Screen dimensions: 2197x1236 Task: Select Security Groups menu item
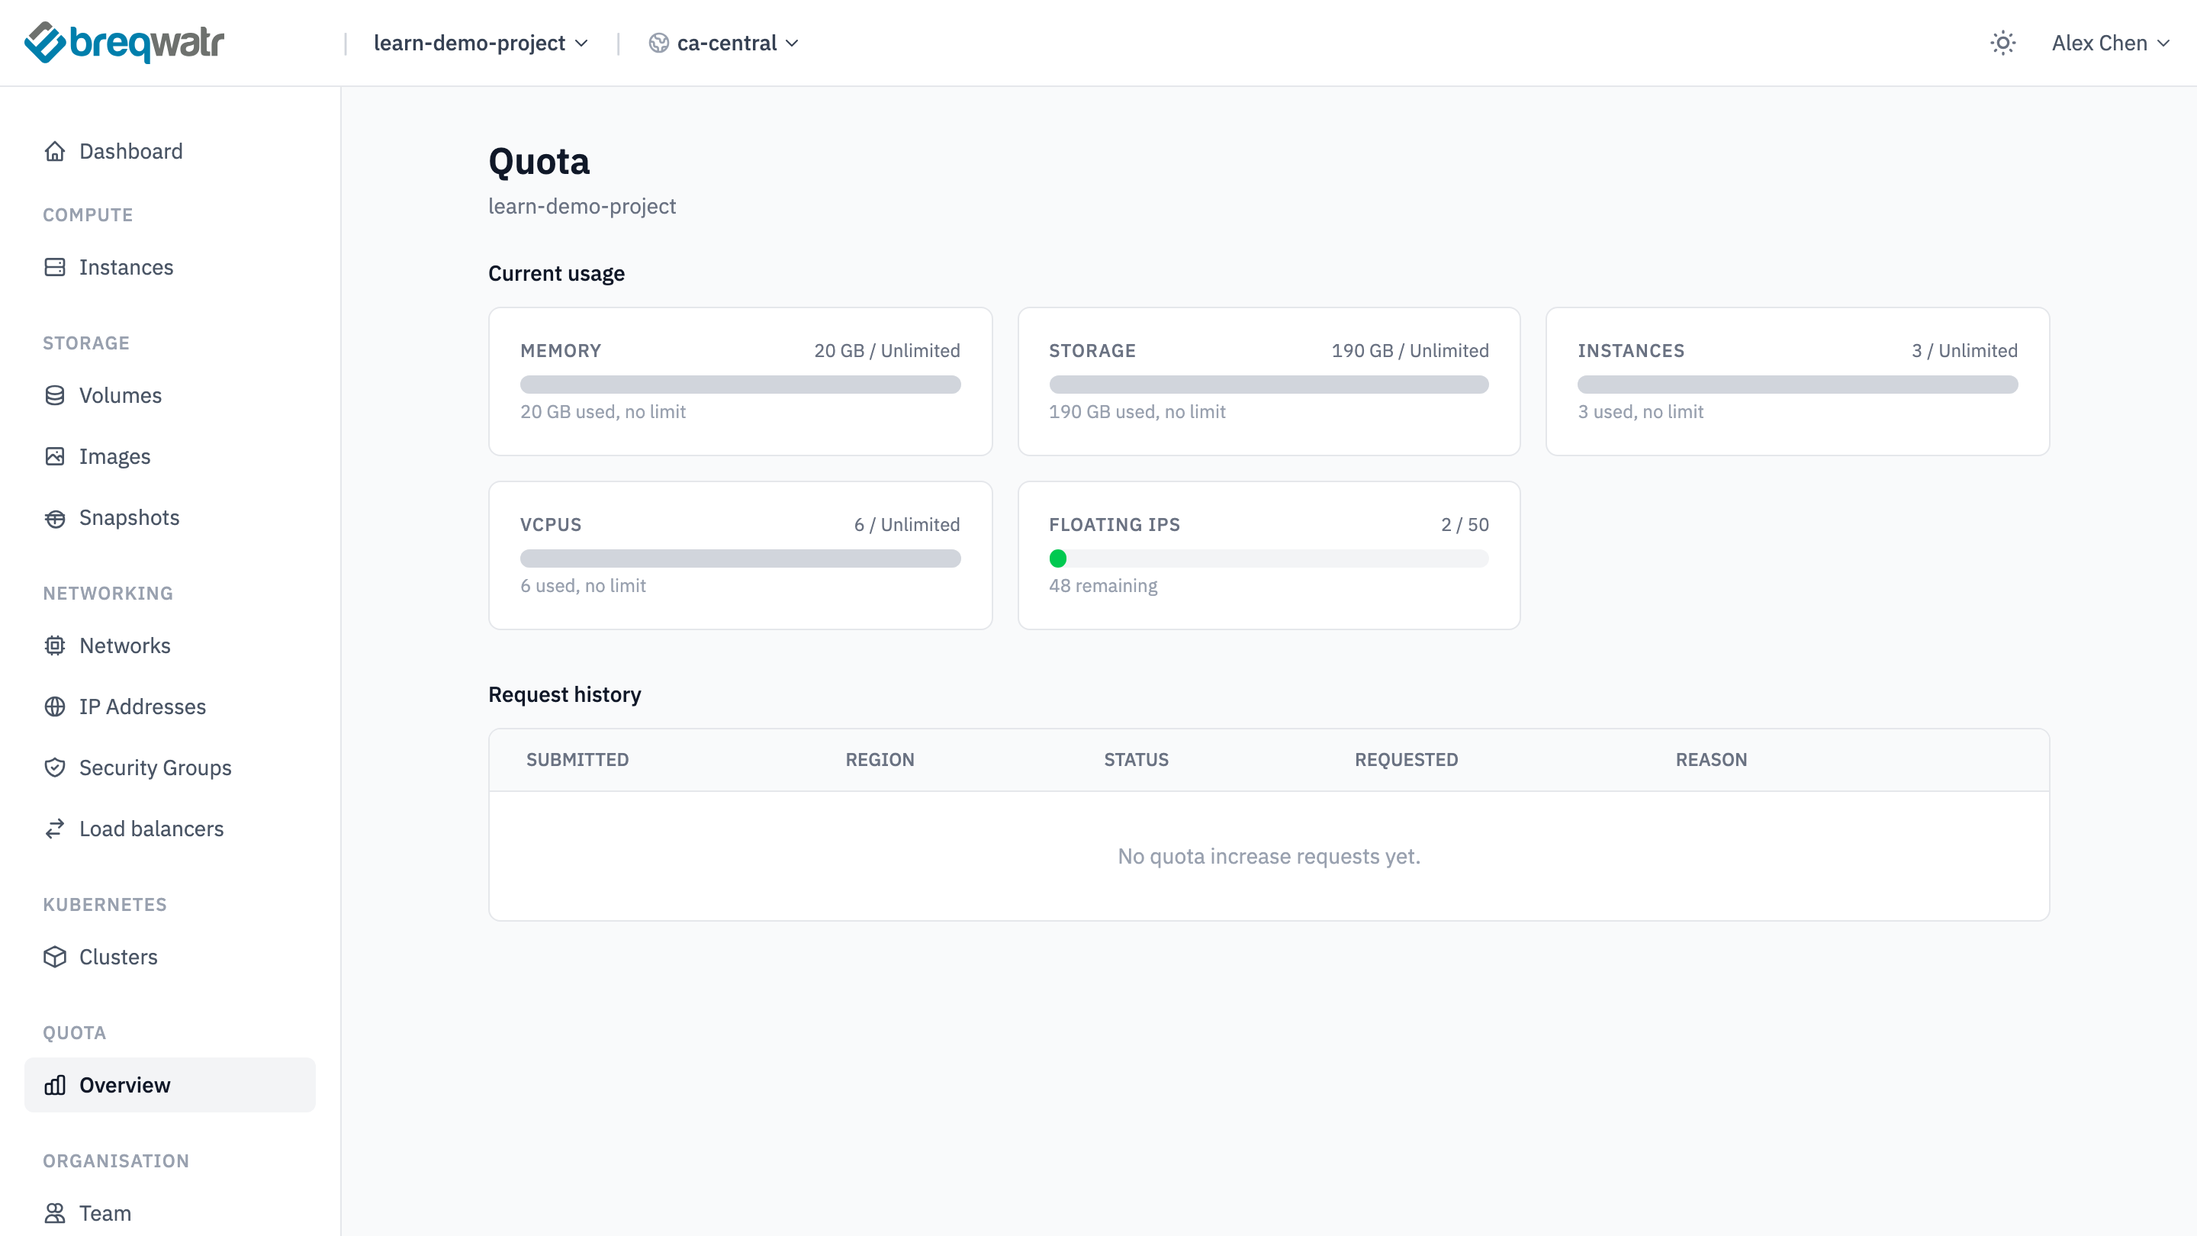click(169, 768)
